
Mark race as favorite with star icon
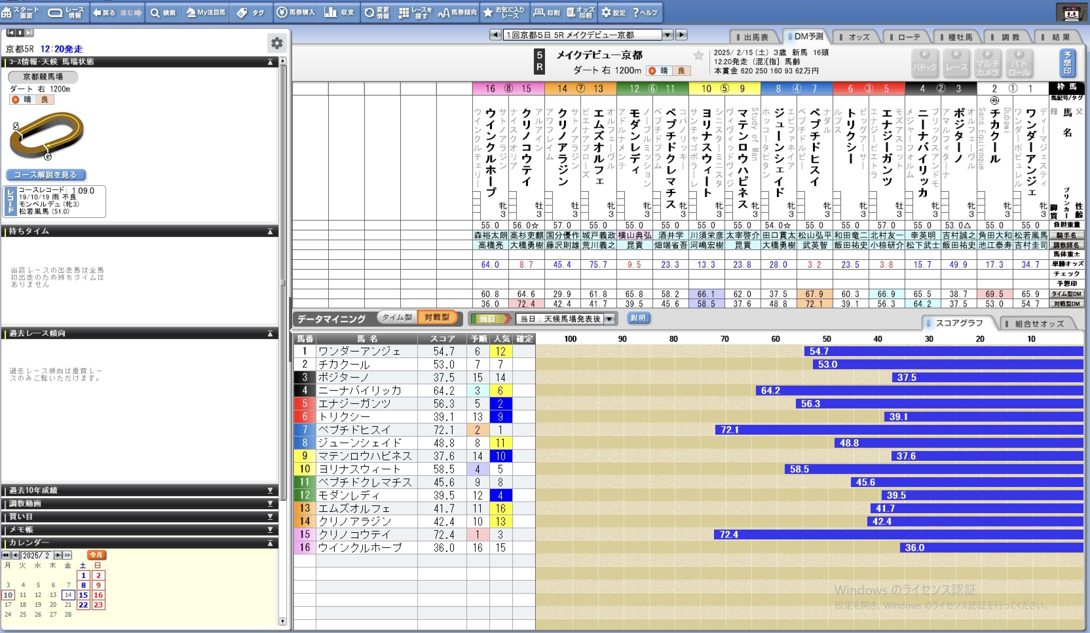698,55
